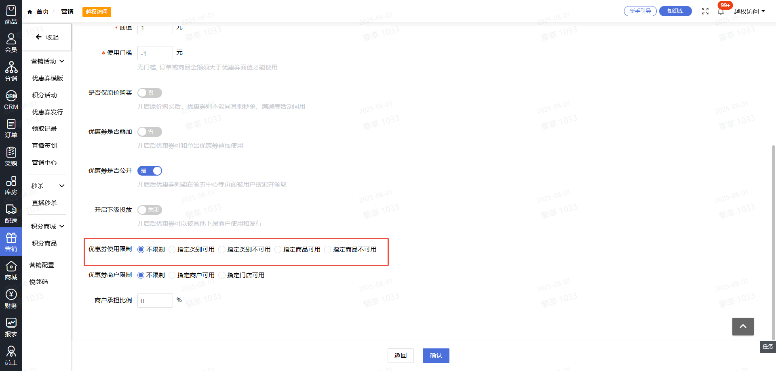Screen dimensions: 776x371
Task: Click the 商户承担比例 percentage input field
Action: pyautogui.click(x=155, y=301)
